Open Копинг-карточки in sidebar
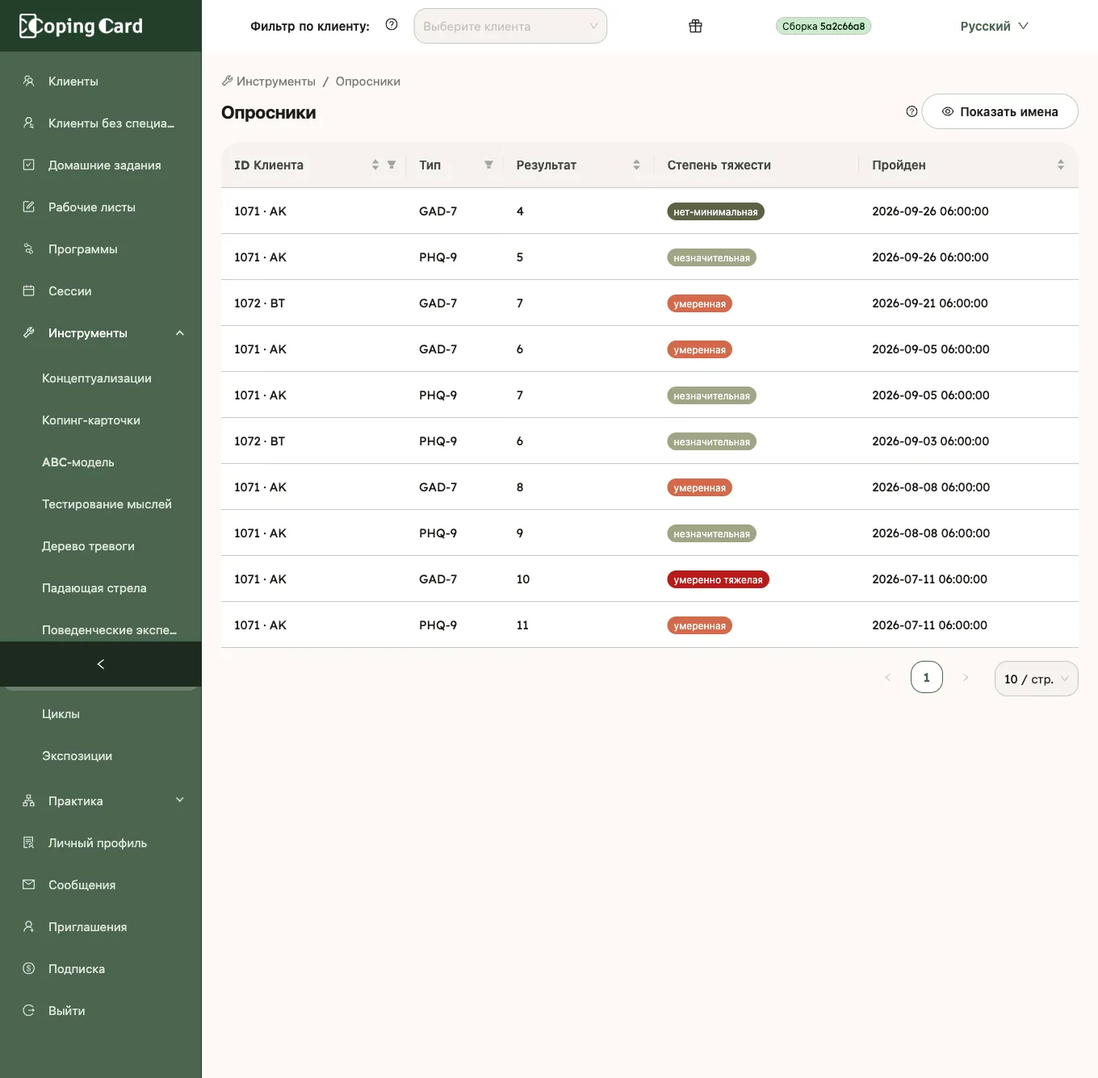This screenshot has height=1078, width=1098. coord(91,420)
